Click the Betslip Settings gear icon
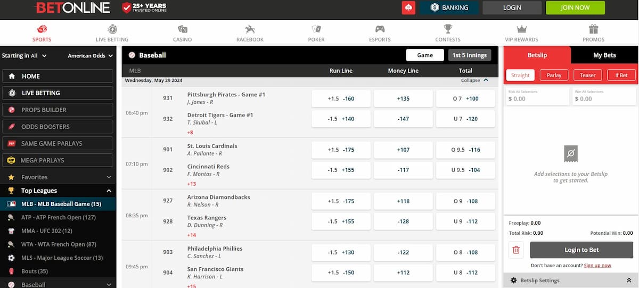 [x=514, y=280]
